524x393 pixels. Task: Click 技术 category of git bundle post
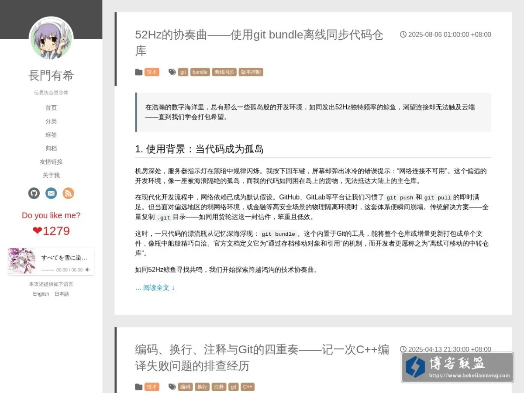152,72
